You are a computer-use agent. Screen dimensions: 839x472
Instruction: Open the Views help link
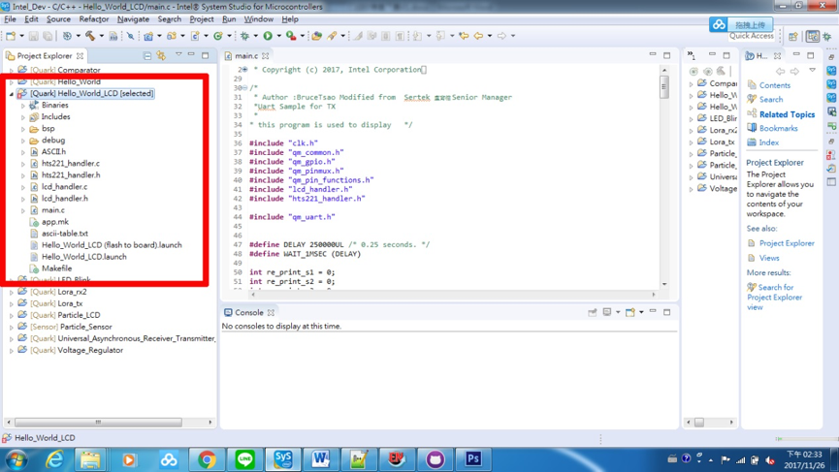coord(769,258)
